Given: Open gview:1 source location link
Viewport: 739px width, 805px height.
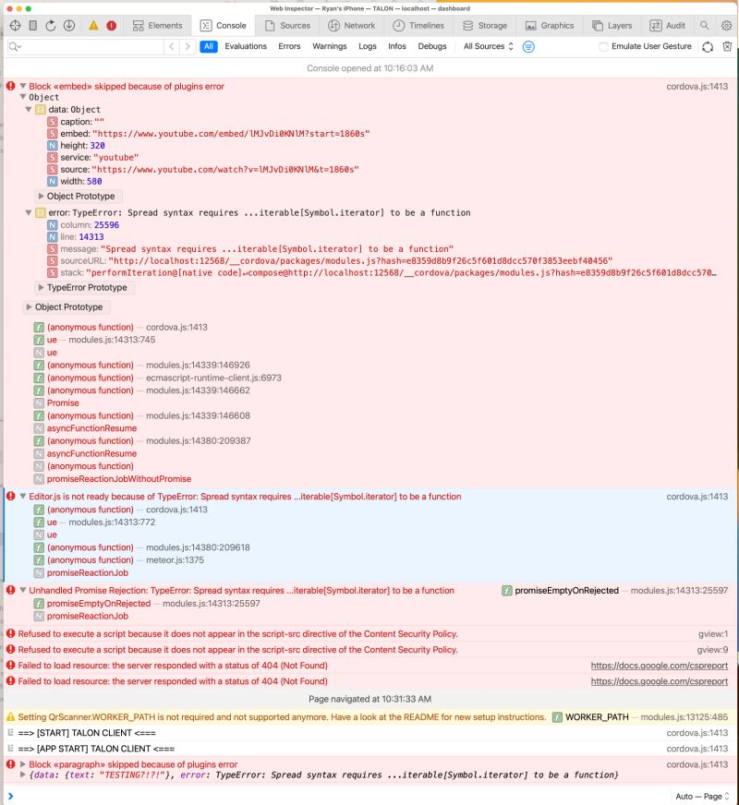Looking at the screenshot, I should click(713, 634).
